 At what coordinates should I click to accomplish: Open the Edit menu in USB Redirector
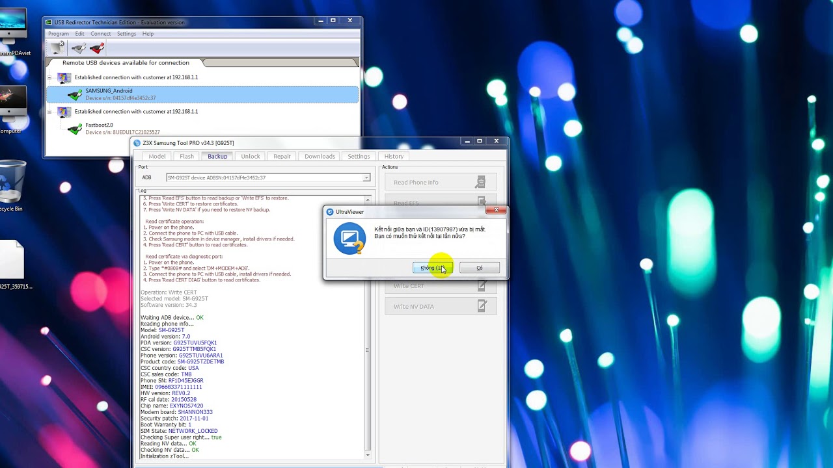[x=79, y=34]
